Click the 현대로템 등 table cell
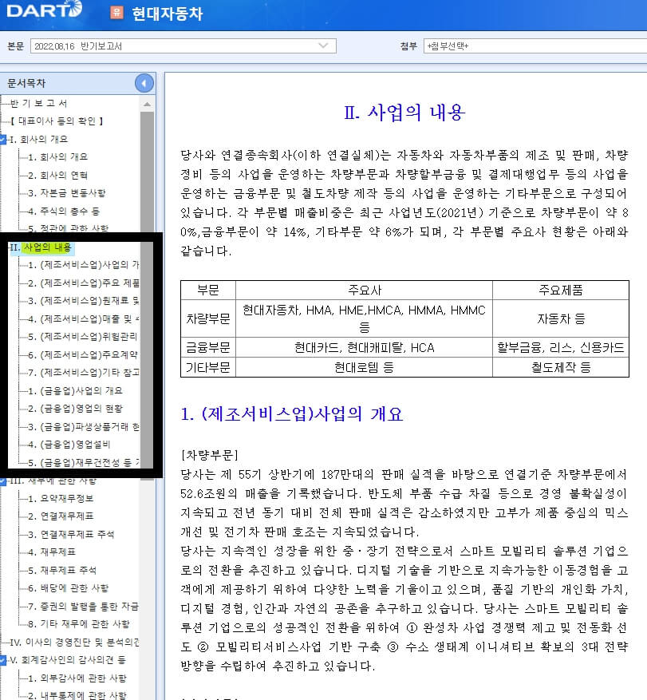 pos(364,367)
